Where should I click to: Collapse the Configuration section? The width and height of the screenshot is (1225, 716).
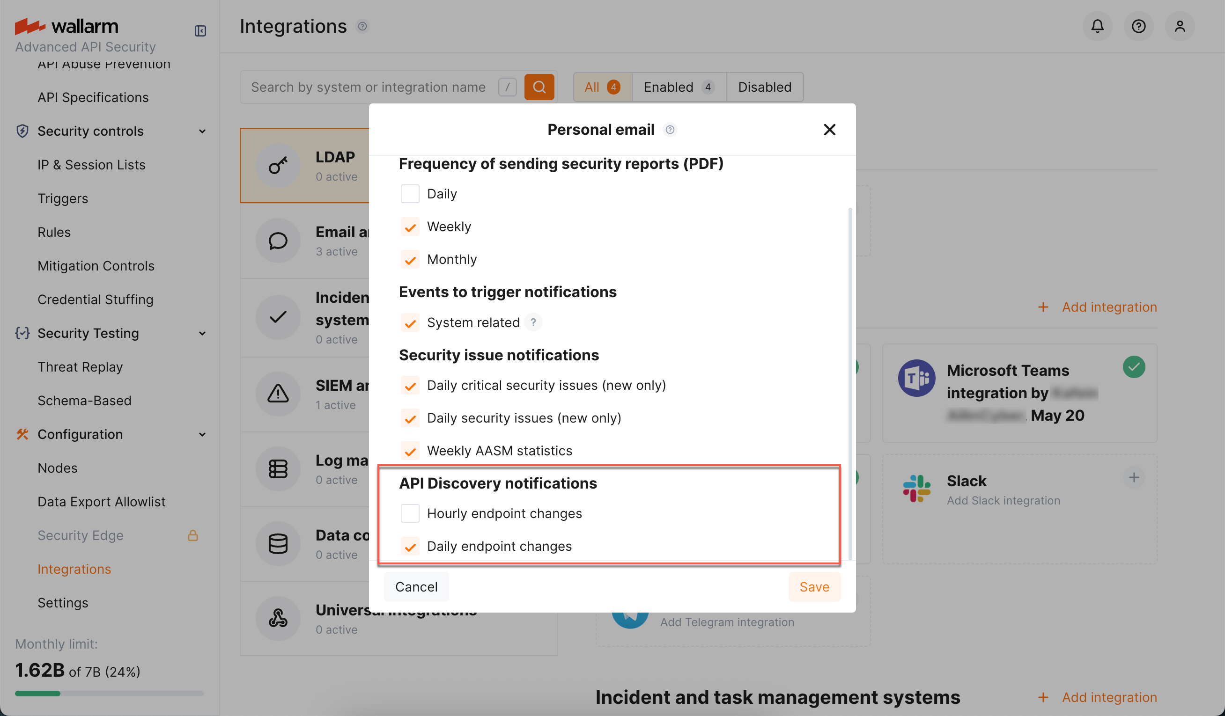tap(203, 434)
